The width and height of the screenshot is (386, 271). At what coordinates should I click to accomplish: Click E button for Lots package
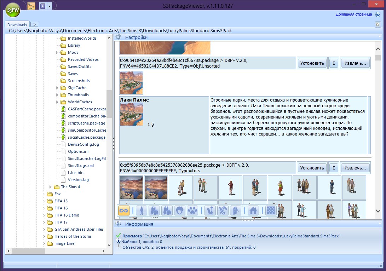(334, 168)
